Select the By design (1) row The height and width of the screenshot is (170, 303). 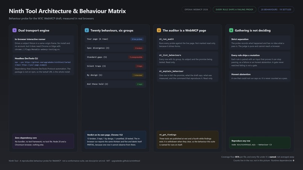tap(115, 75)
